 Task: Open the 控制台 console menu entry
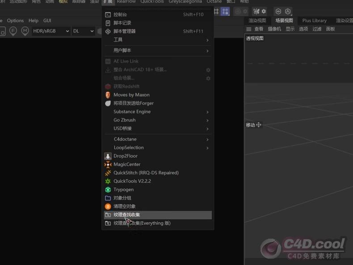click(158, 15)
